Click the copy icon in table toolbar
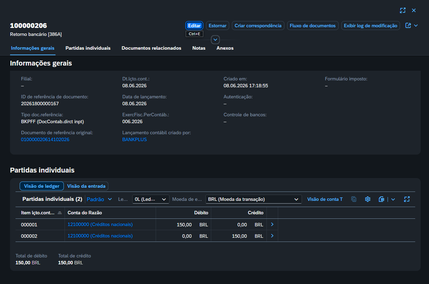This screenshot has height=284, width=429. pyautogui.click(x=354, y=199)
